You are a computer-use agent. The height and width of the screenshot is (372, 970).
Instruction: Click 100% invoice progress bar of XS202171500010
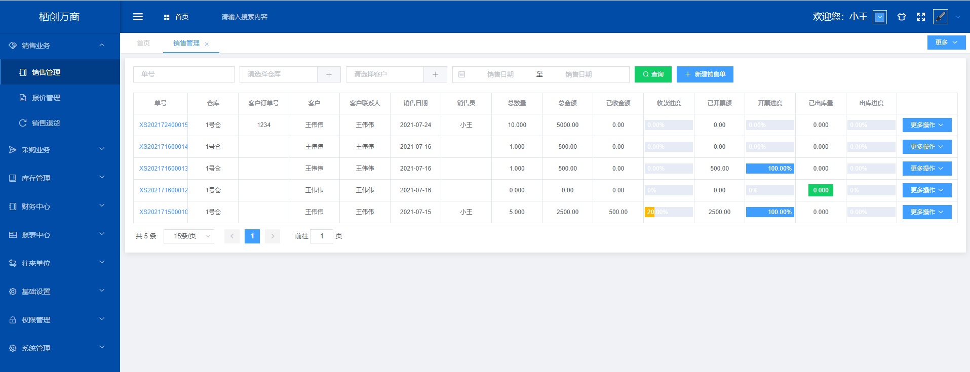point(770,212)
